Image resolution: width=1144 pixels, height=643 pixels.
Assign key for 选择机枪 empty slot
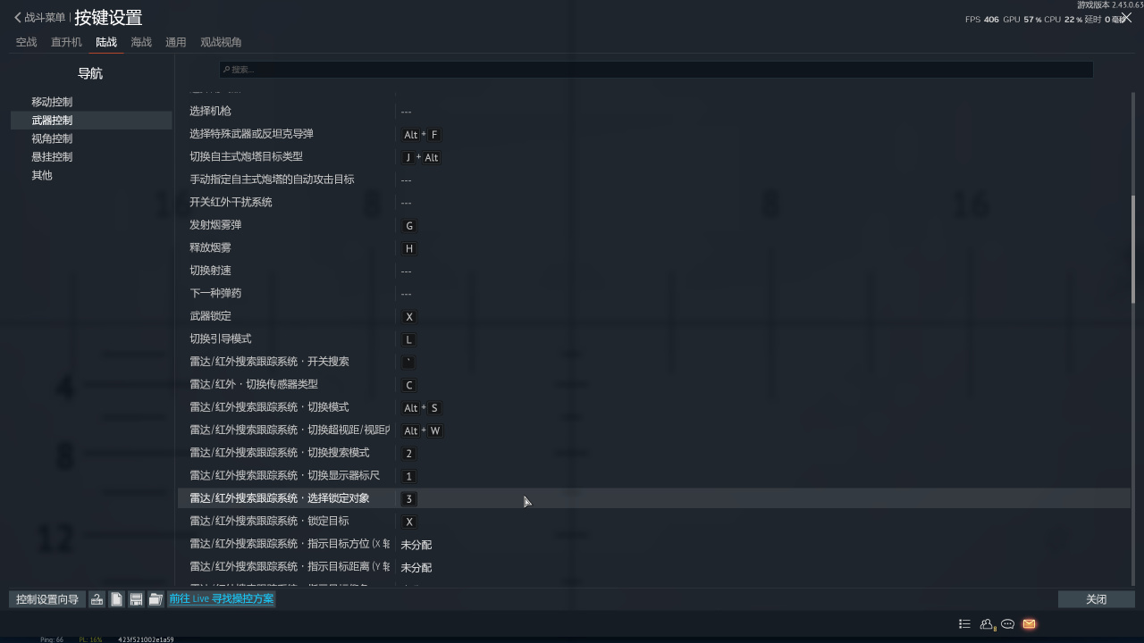(406, 112)
